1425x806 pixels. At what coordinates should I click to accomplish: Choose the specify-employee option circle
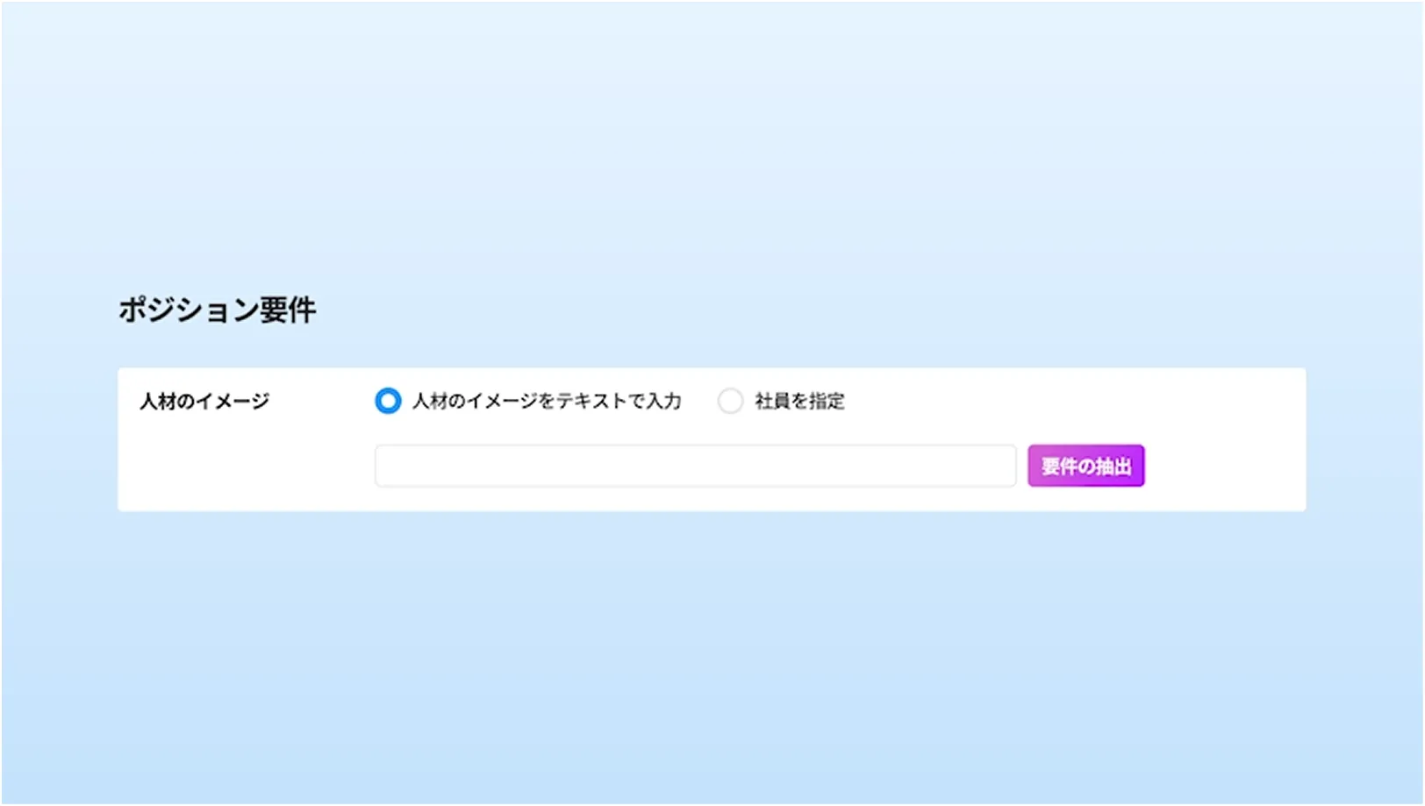730,401
